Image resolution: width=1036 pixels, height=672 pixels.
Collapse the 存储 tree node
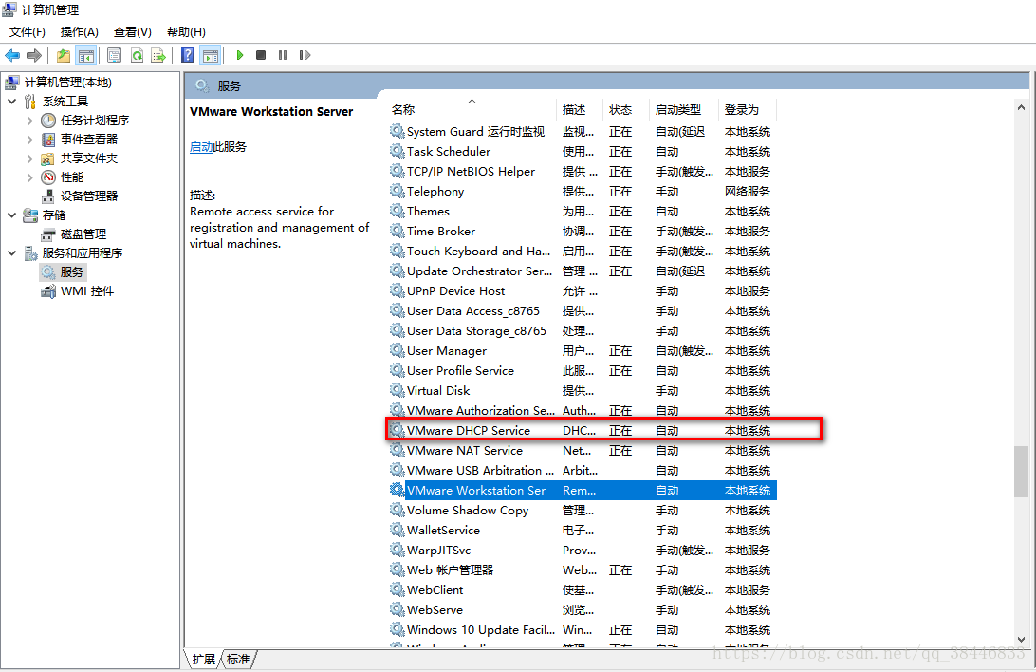12,215
